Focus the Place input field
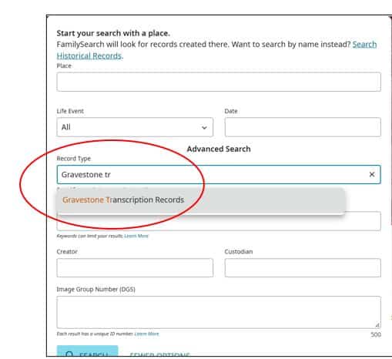This screenshot has width=392, height=359. (x=219, y=82)
